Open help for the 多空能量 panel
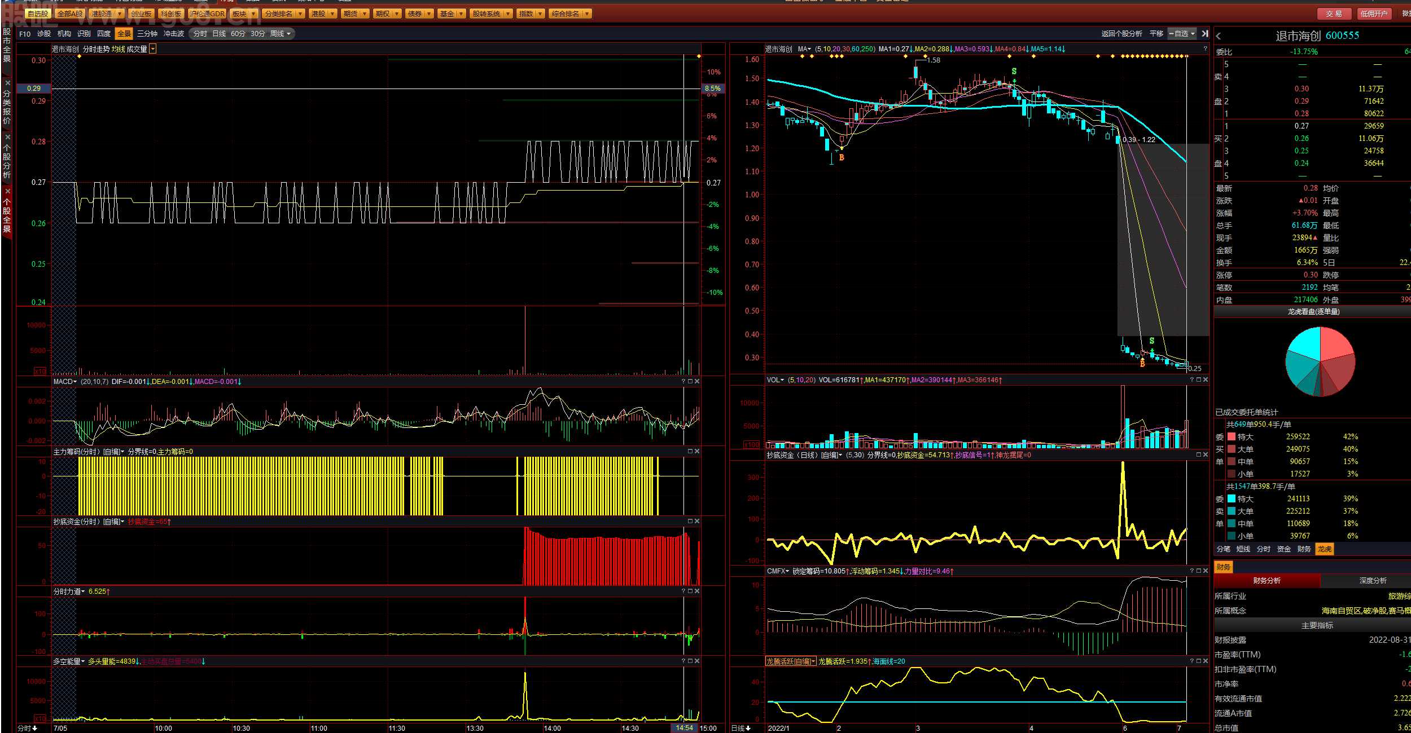Viewport: 1411px width, 733px height. click(683, 661)
